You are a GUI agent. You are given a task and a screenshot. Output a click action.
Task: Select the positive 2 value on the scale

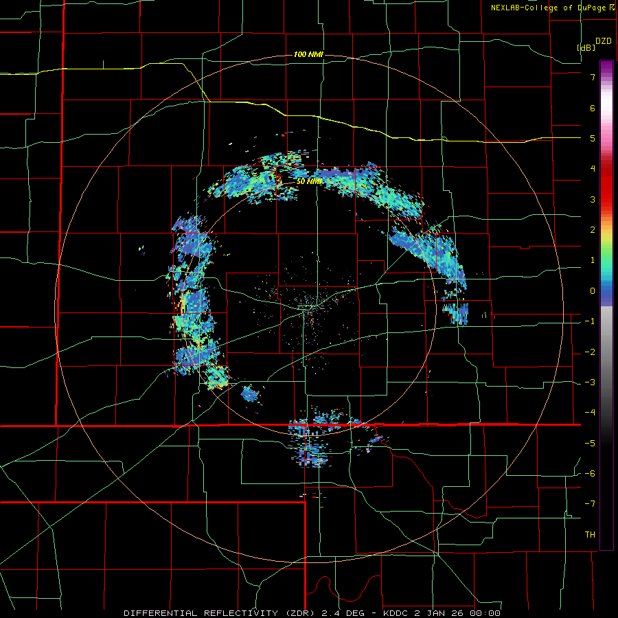[x=593, y=230]
